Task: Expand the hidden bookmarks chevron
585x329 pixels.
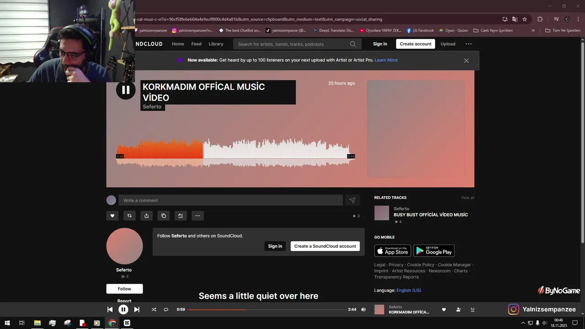Action: [533, 31]
